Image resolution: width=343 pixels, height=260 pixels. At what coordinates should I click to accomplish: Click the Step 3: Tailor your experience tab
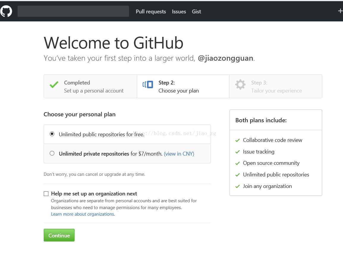pos(276,86)
